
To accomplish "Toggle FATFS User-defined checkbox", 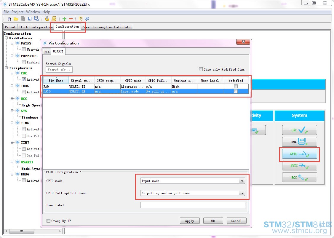I will [24, 49].
